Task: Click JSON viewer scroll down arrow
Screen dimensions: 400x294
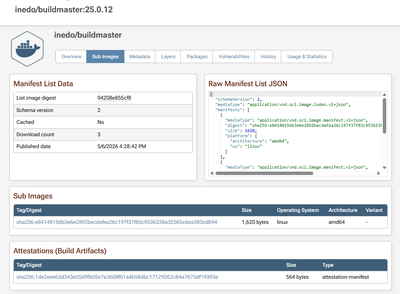Action: 384,168
